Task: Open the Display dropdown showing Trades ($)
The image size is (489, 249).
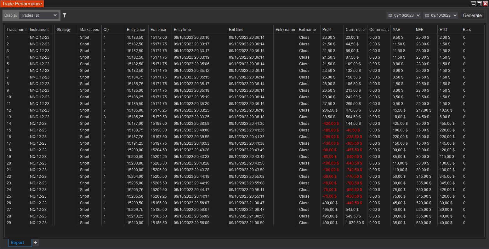Action: pyautogui.click(x=39, y=15)
